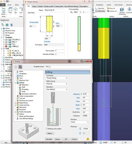This screenshot has width=132, height=144.
Task: Switch to the Cutting data tab
Action: point(59,6)
